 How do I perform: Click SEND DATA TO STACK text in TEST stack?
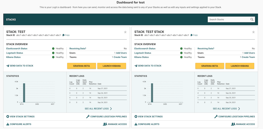22,66
